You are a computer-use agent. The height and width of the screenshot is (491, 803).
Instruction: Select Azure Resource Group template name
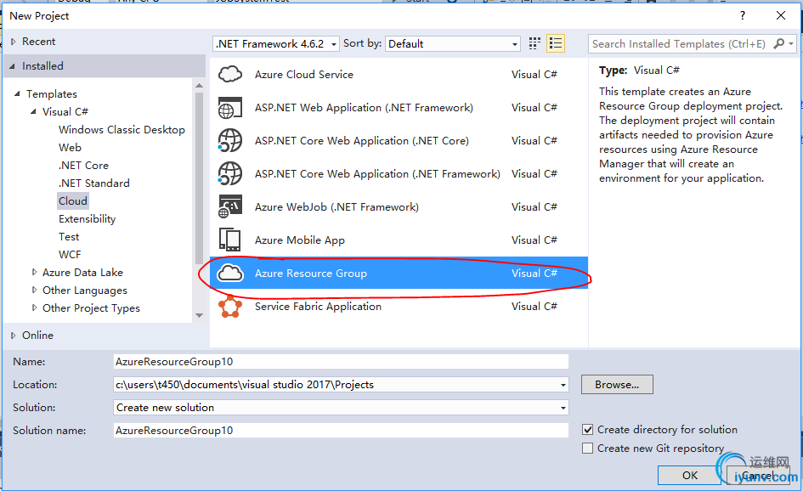(311, 273)
